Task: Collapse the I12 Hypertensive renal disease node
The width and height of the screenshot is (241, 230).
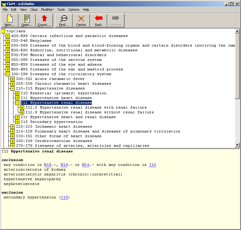Action: pyautogui.click(x=17, y=103)
